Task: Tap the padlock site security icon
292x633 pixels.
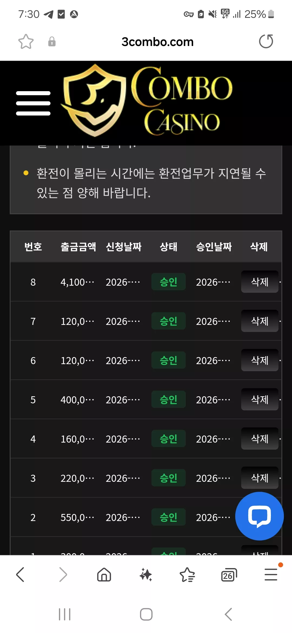Action: (52, 42)
